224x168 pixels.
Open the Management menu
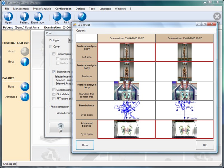click(x=21, y=9)
